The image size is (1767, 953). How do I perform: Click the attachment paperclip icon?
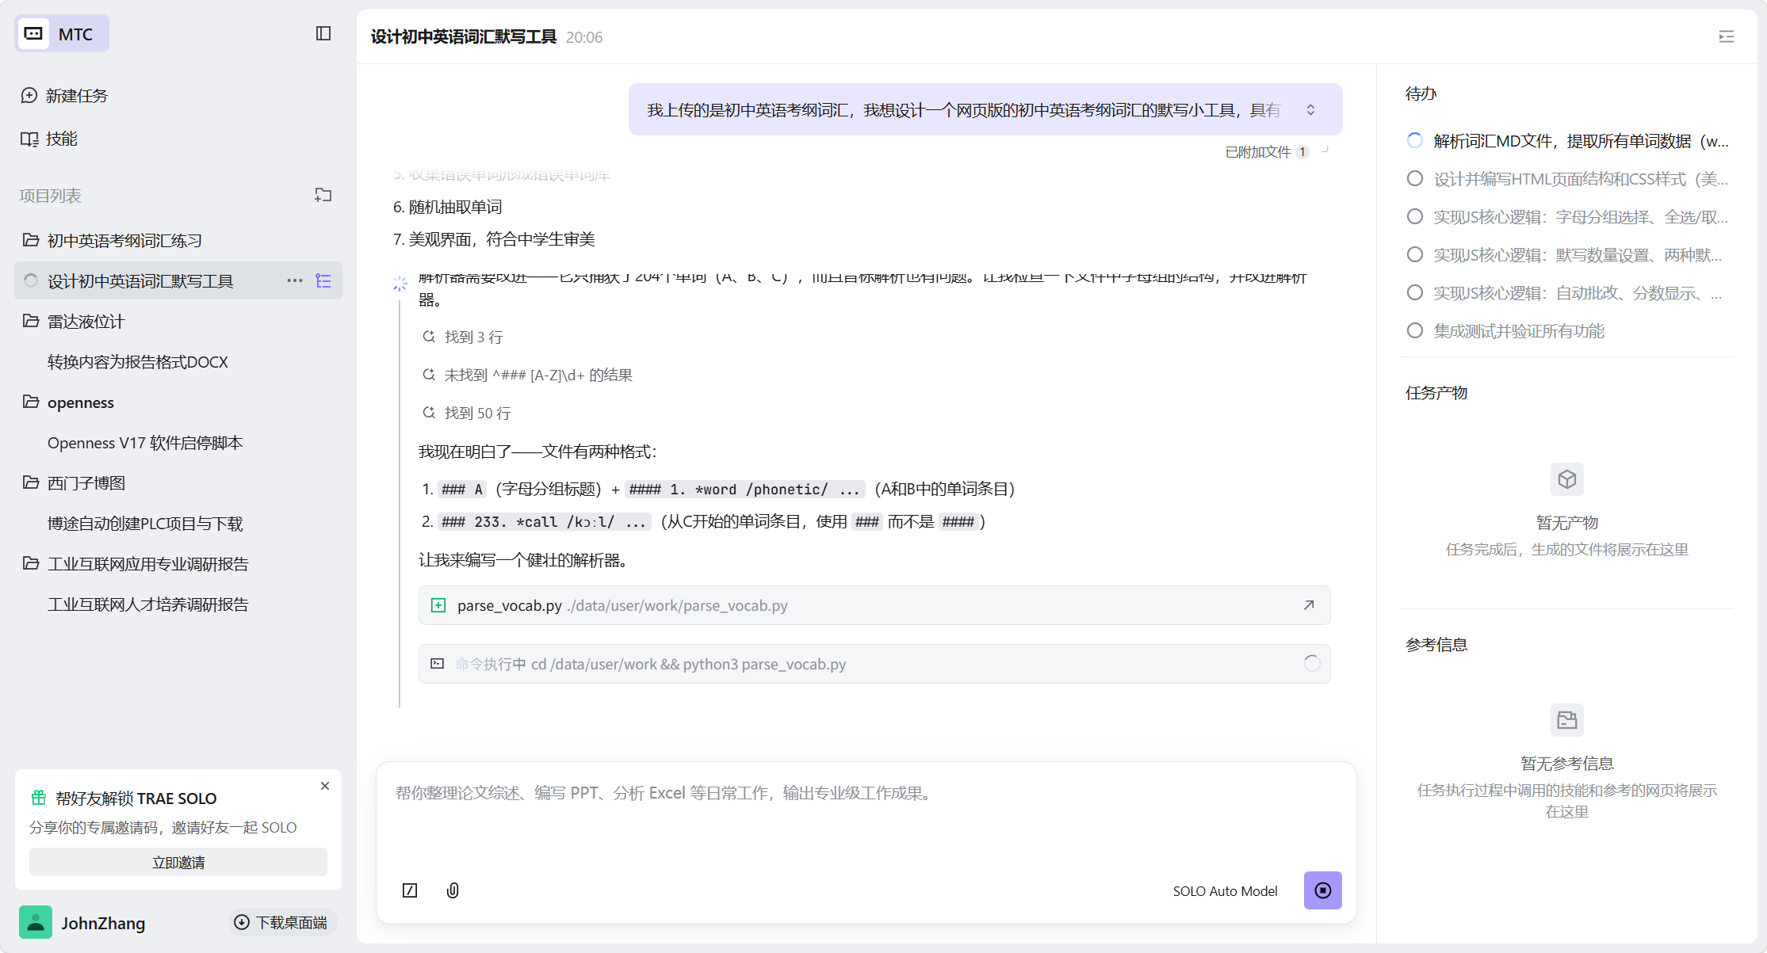click(453, 890)
